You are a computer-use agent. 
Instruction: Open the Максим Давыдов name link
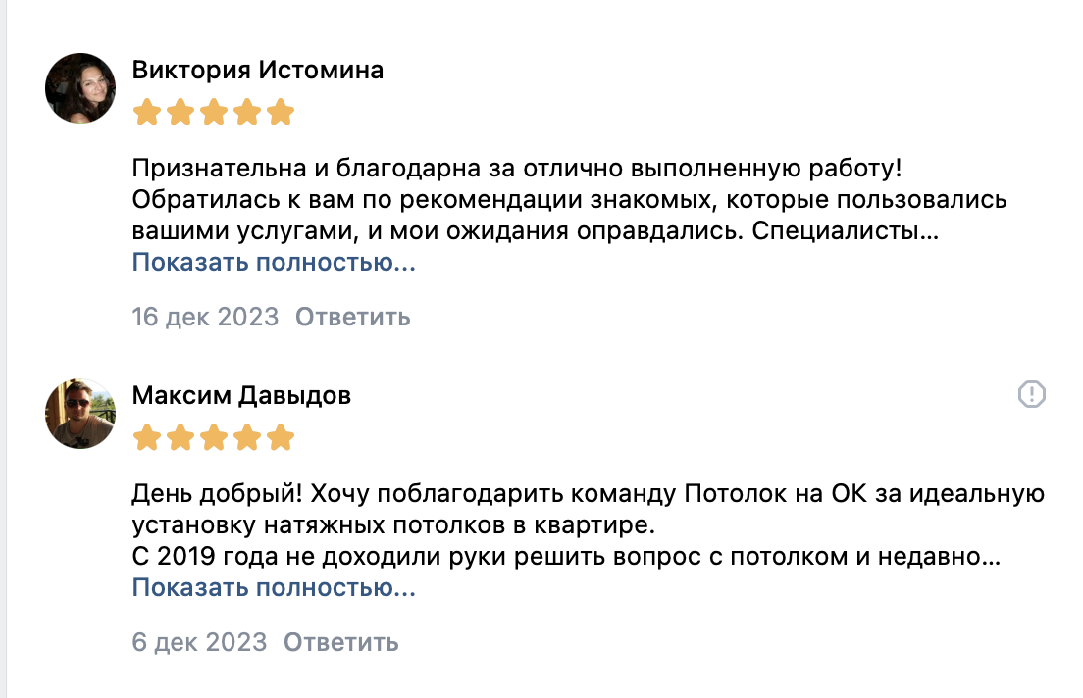[x=241, y=396]
